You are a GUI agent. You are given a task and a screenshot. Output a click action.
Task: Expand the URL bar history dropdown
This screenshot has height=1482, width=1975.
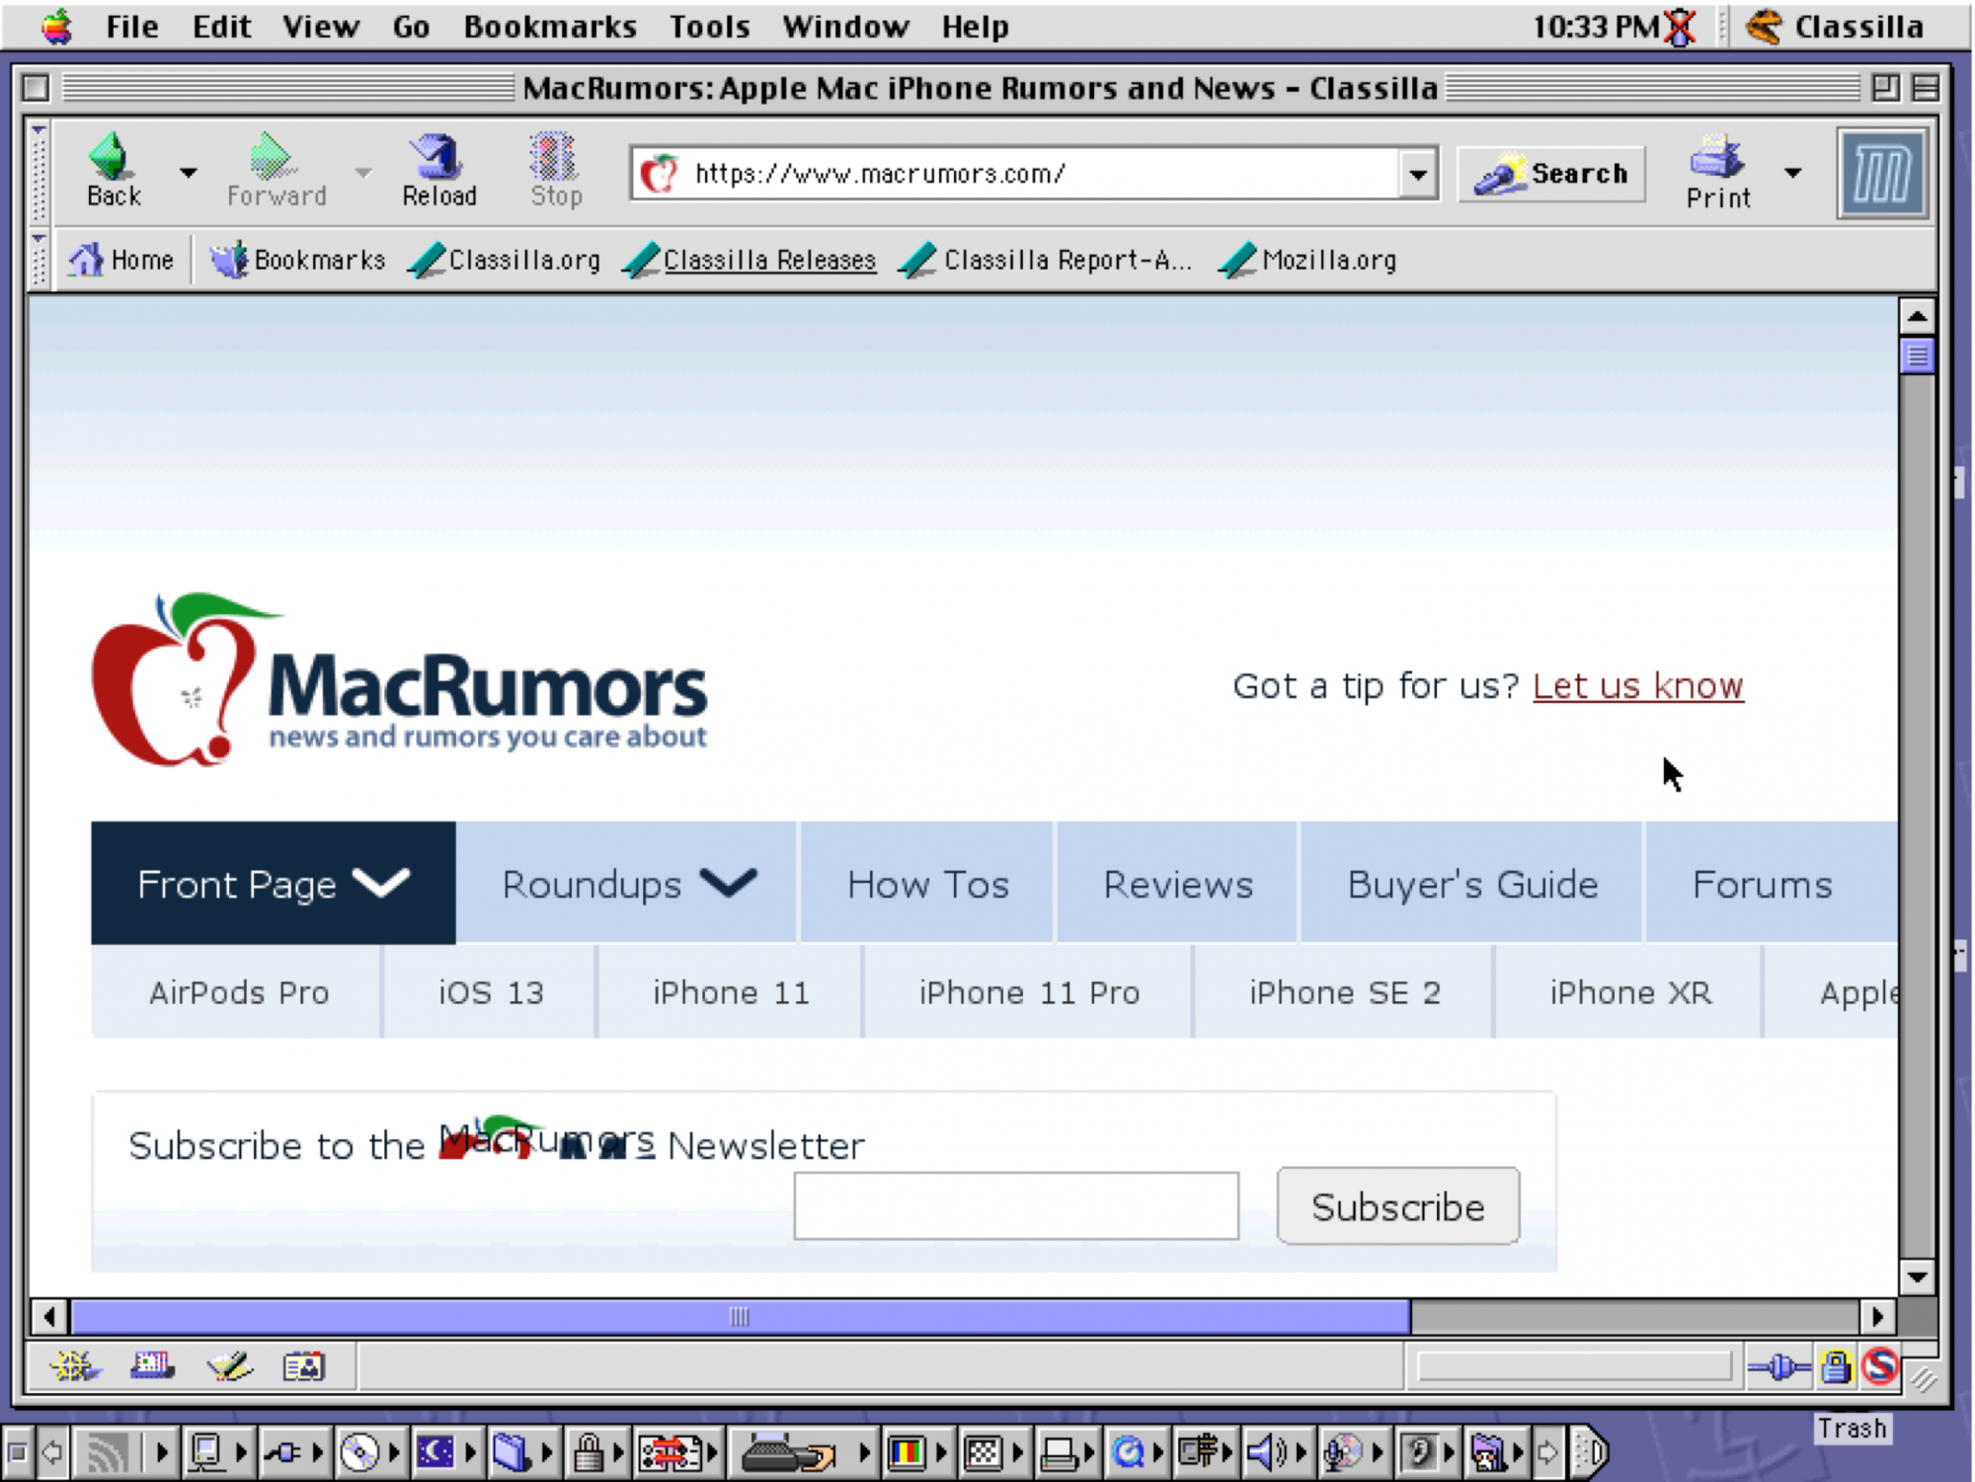point(1418,175)
